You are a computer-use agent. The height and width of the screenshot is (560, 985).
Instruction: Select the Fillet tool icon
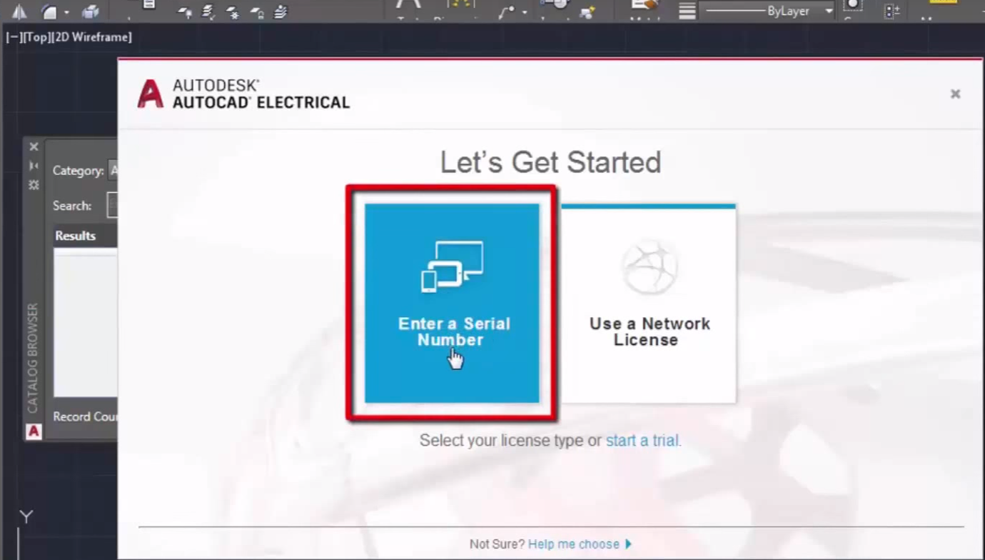point(47,10)
